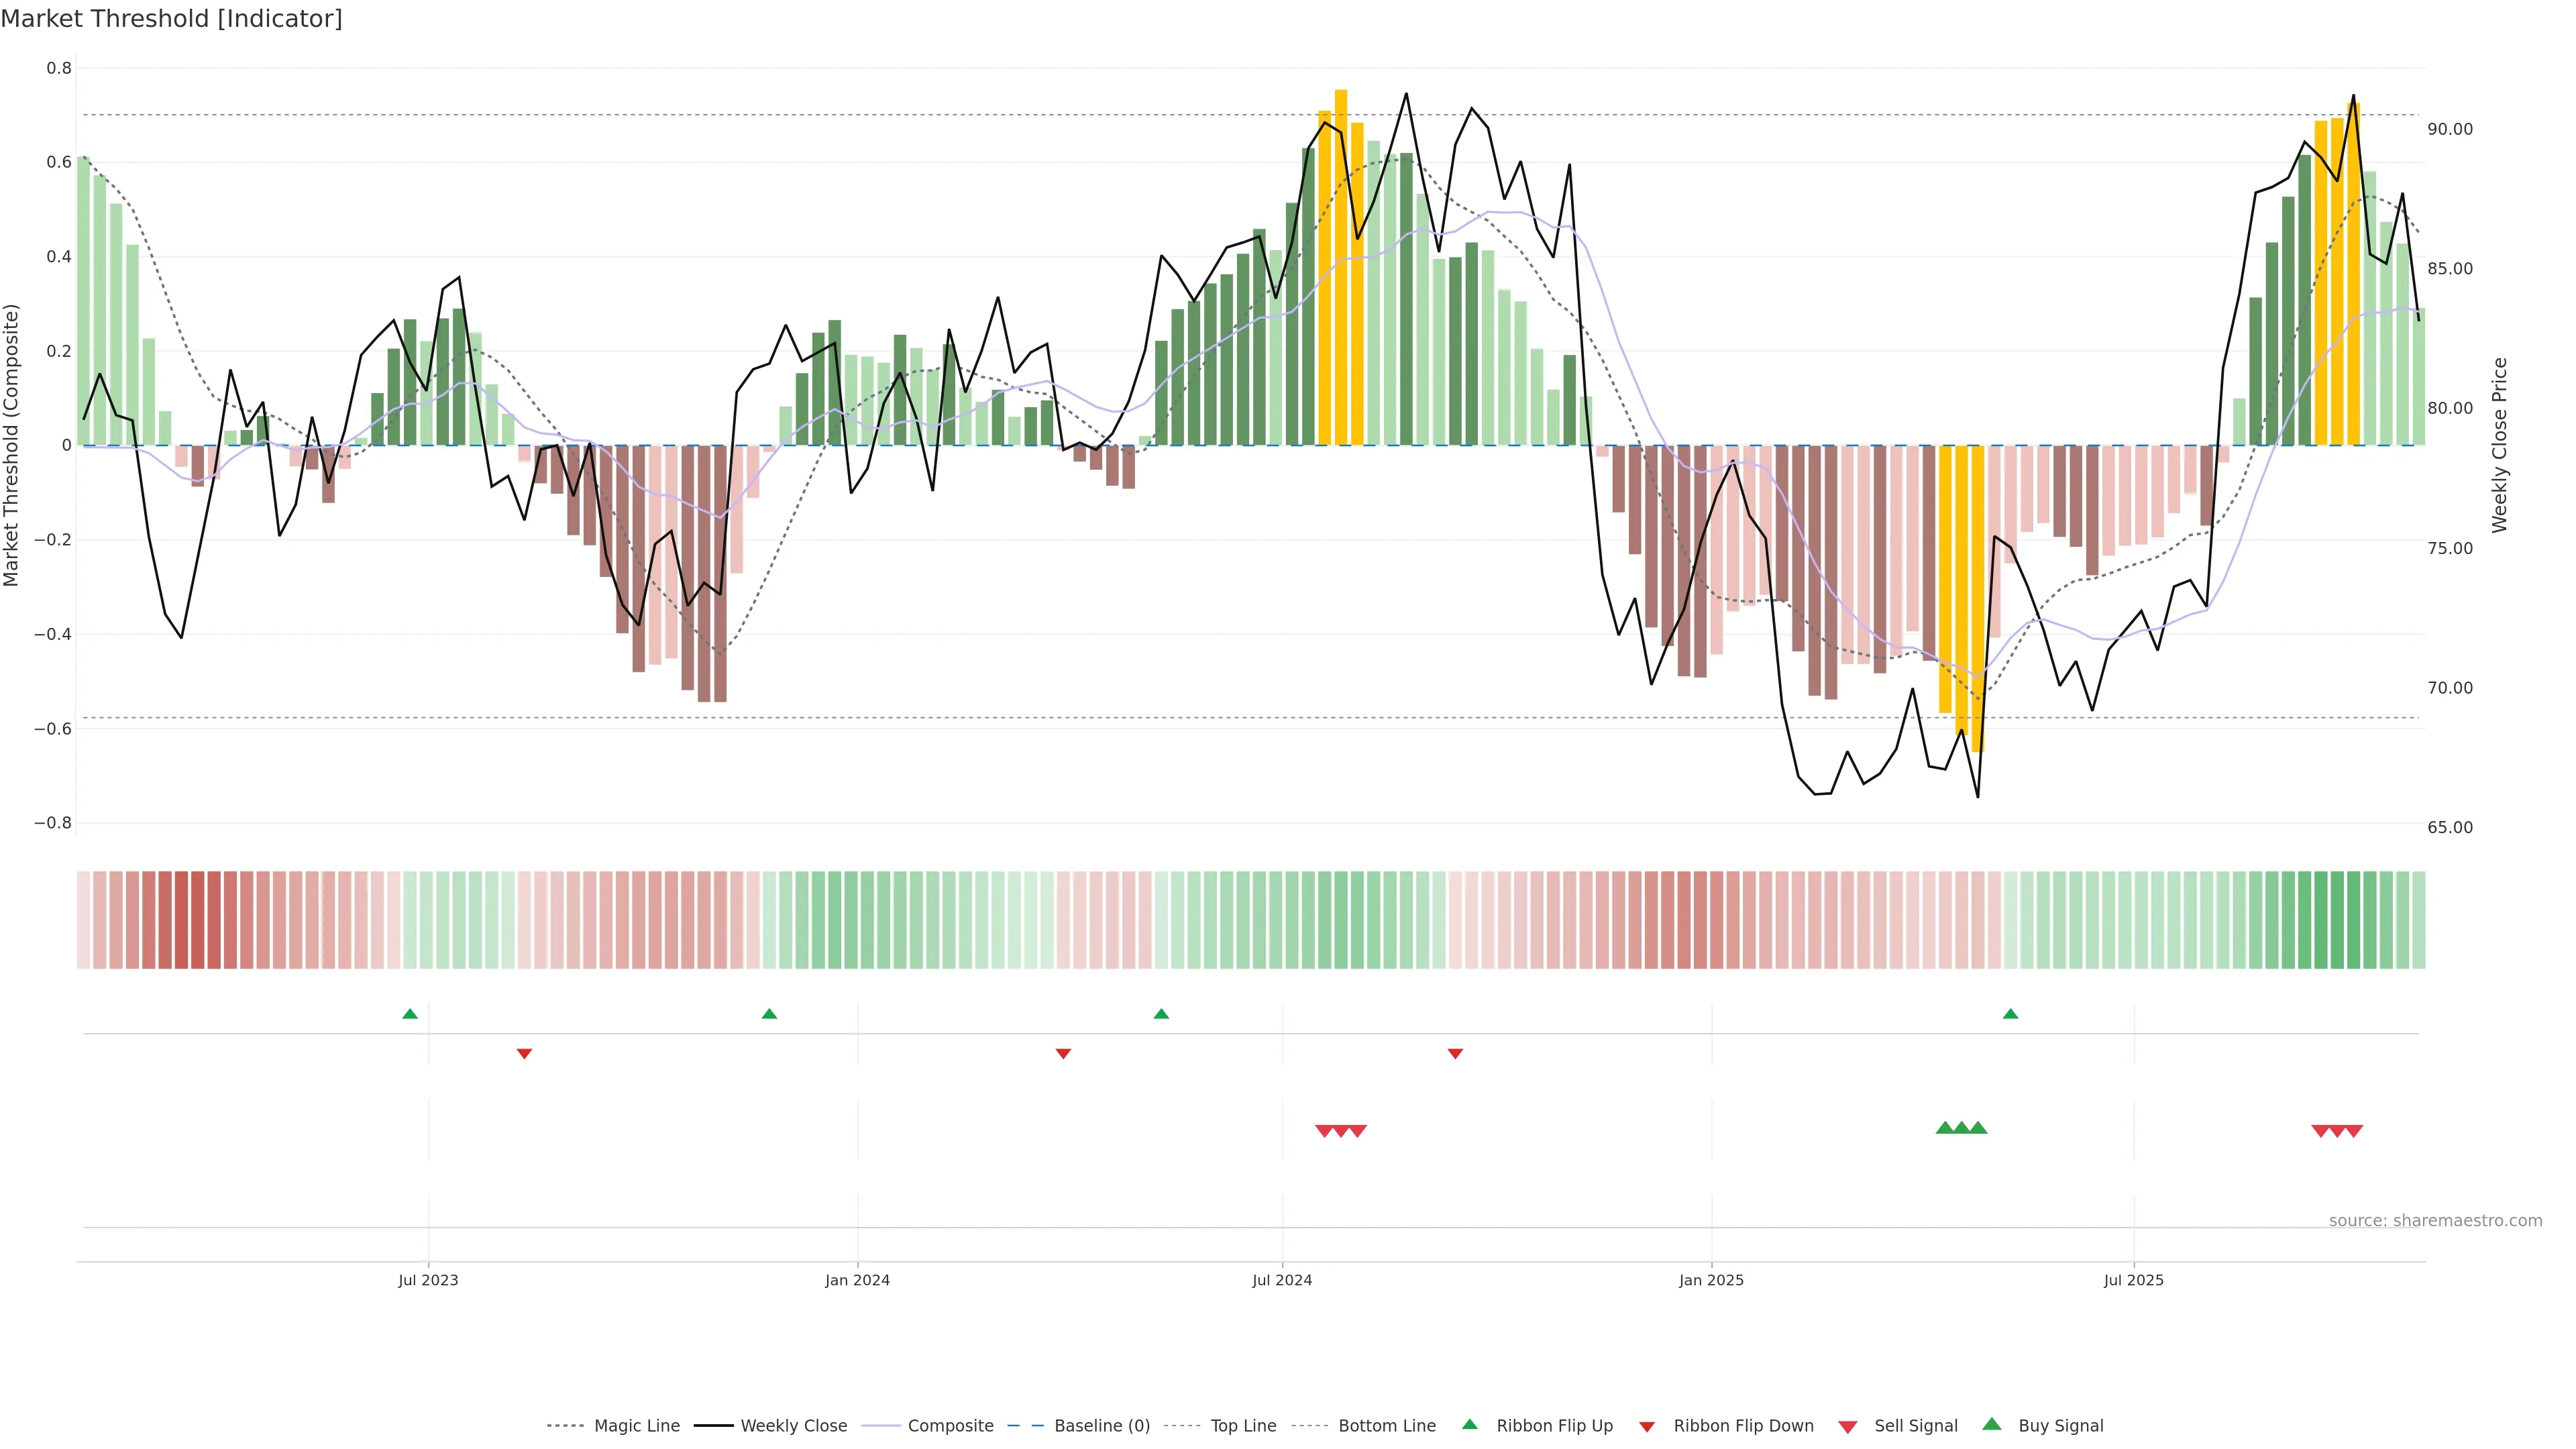Click Ribbon Flip Down legend triangle
The width and height of the screenshot is (2576, 1449).
coord(1647,1427)
